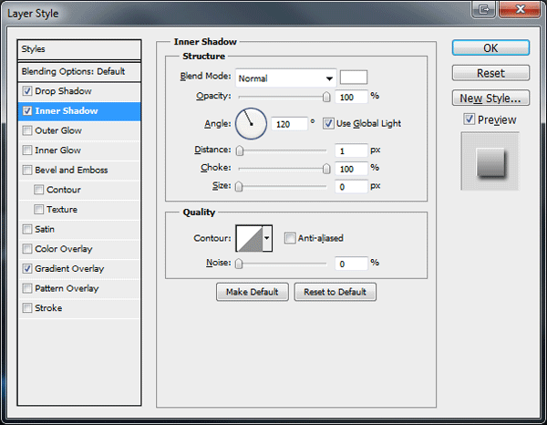This screenshot has width=547, height=425.
Task: Enable the Inner Glow checkbox
Action: tap(27, 150)
